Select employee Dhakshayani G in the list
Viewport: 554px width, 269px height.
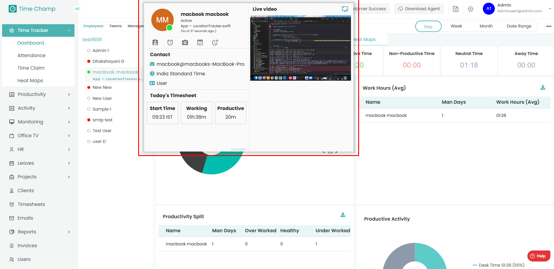click(x=108, y=61)
